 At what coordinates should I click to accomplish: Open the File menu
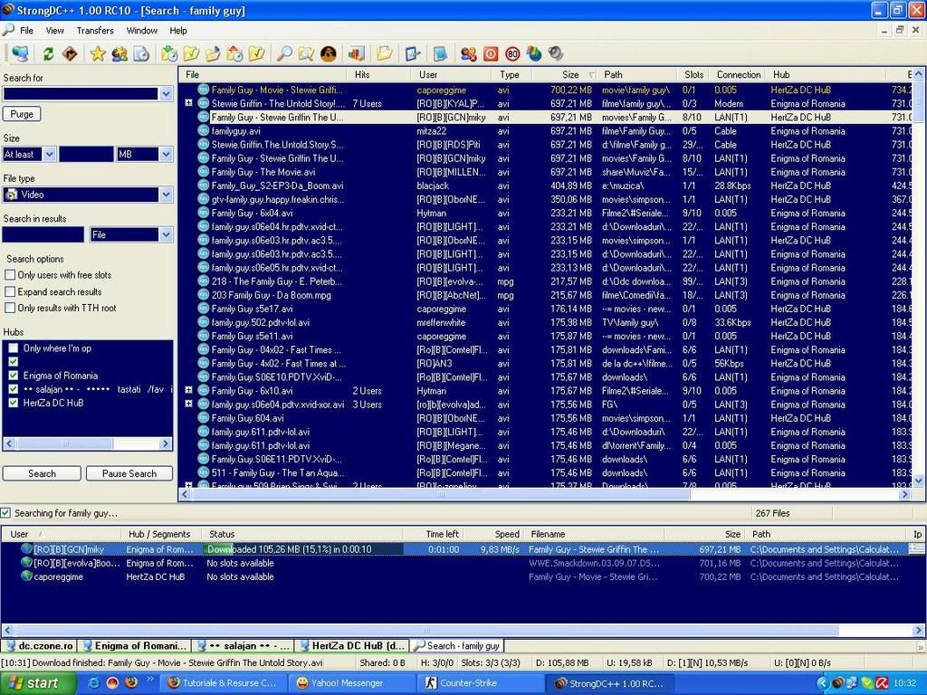coord(26,31)
